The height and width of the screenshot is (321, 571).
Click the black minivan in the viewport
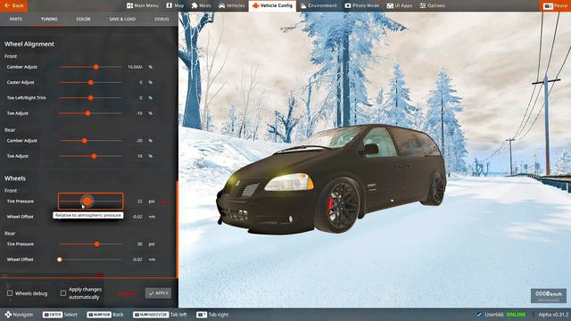pos(331,178)
